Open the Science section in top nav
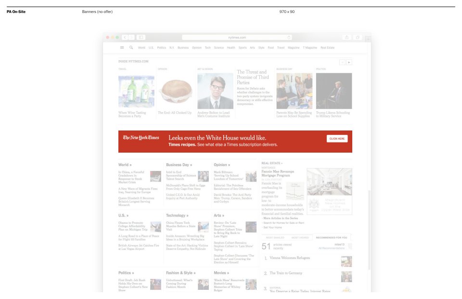 218,48
